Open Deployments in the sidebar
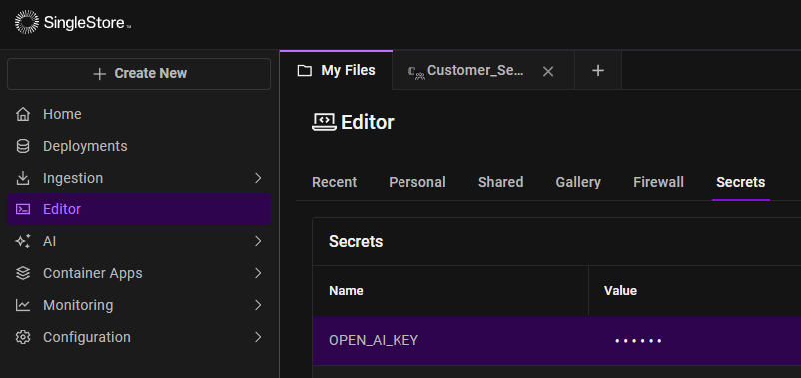 click(x=139, y=146)
